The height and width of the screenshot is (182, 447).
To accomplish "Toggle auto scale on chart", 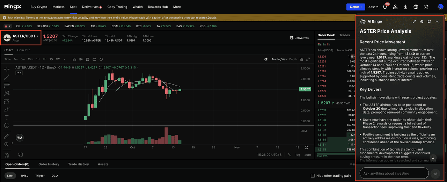I will pyautogui.click(x=307, y=154).
